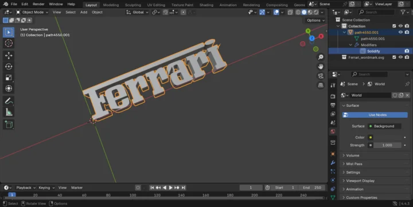
Task: Toggle X-ray display mode
Action: (290, 13)
